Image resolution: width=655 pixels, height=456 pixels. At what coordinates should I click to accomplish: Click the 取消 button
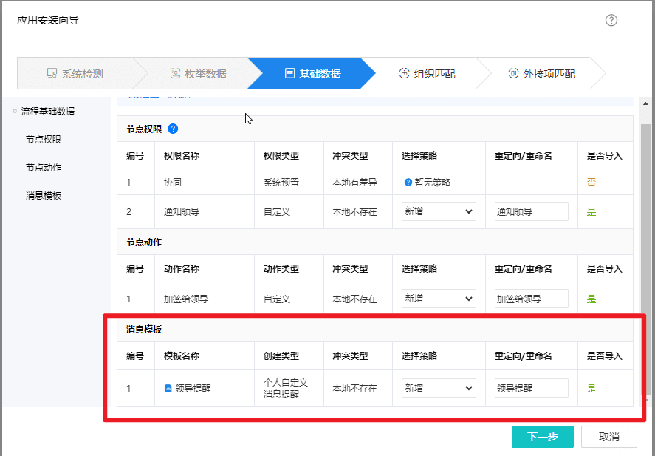coord(608,437)
